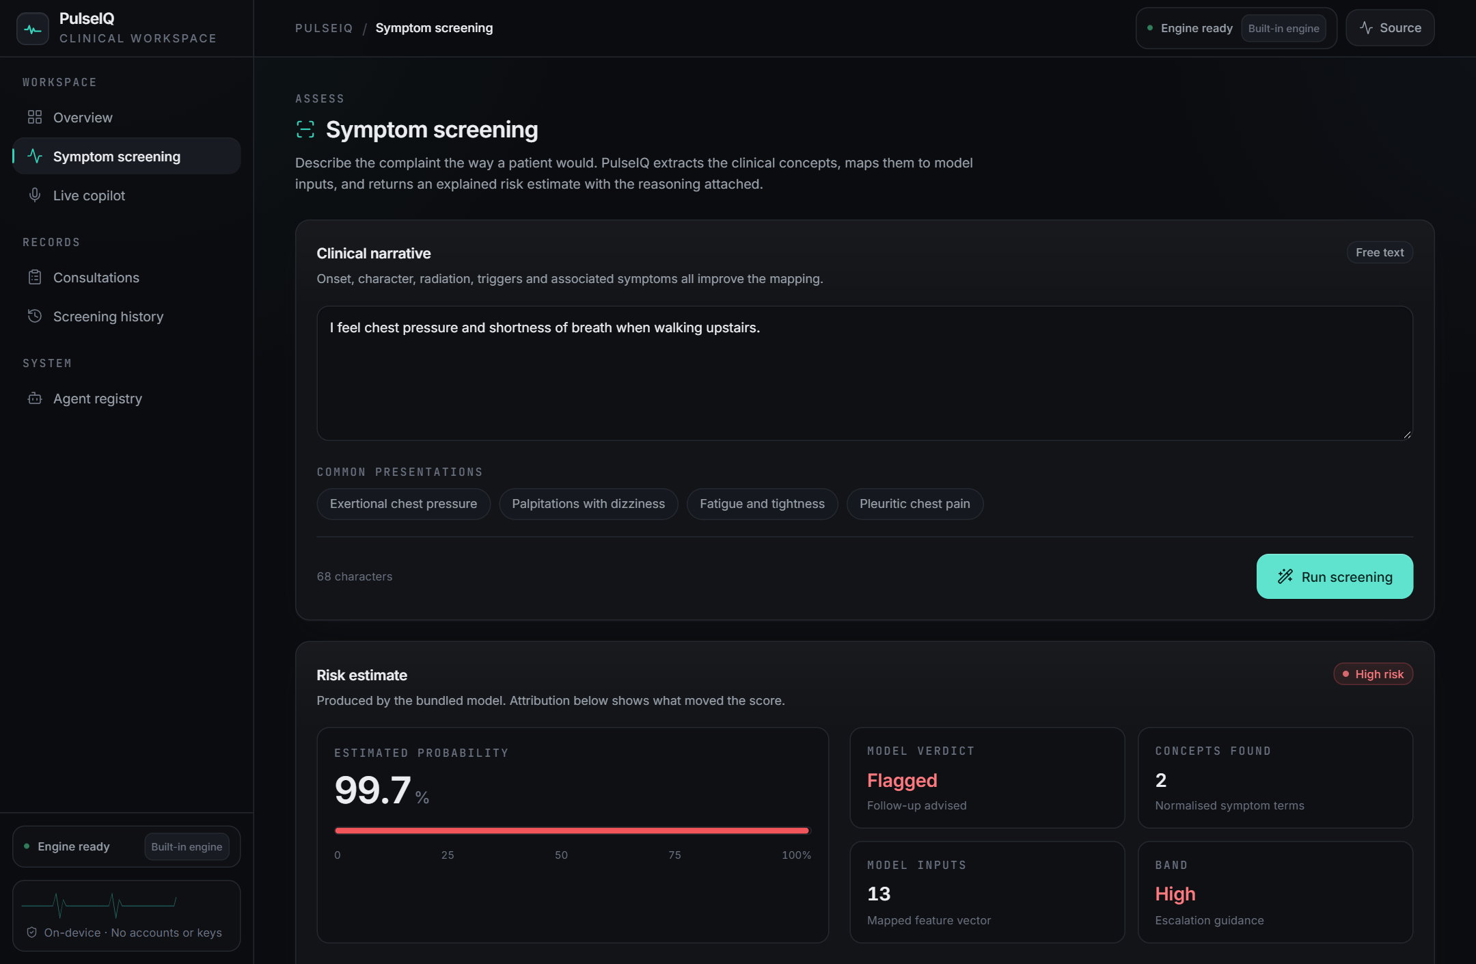Click the Built-in engine badge in the sidebar

click(187, 846)
